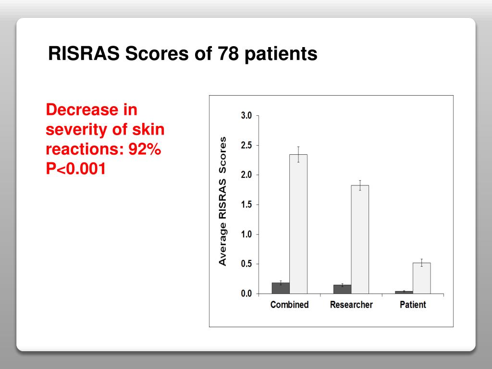Viewport: 492px width, 369px height.
Task: Click the 'P<0.001' text
Action: 75,169
